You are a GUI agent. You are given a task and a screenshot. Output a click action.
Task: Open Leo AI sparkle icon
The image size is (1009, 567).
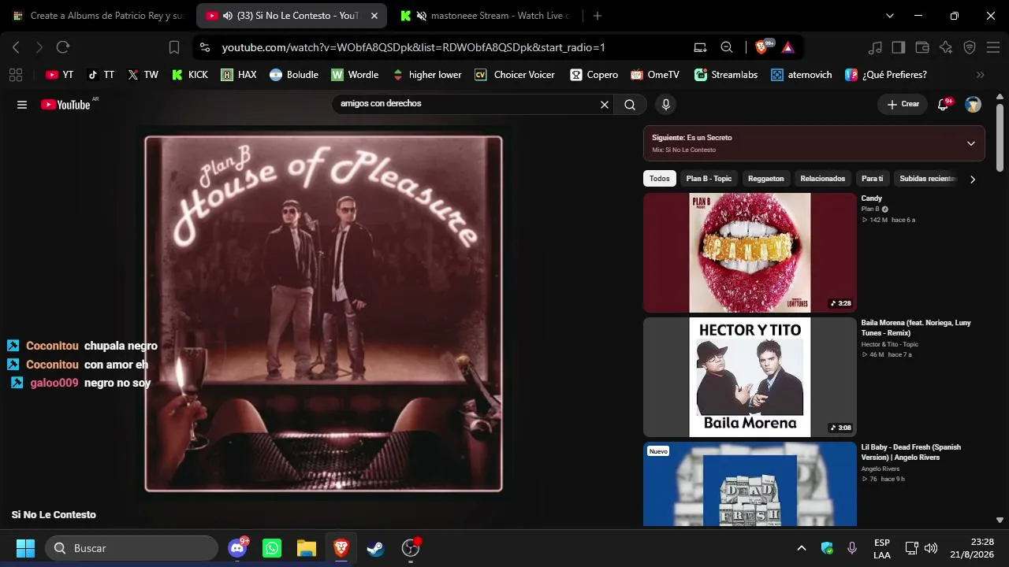click(x=946, y=47)
